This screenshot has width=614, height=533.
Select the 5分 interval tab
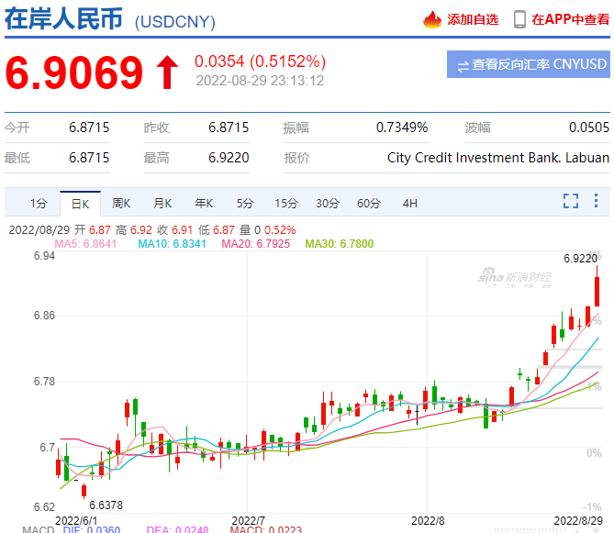click(x=244, y=203)
